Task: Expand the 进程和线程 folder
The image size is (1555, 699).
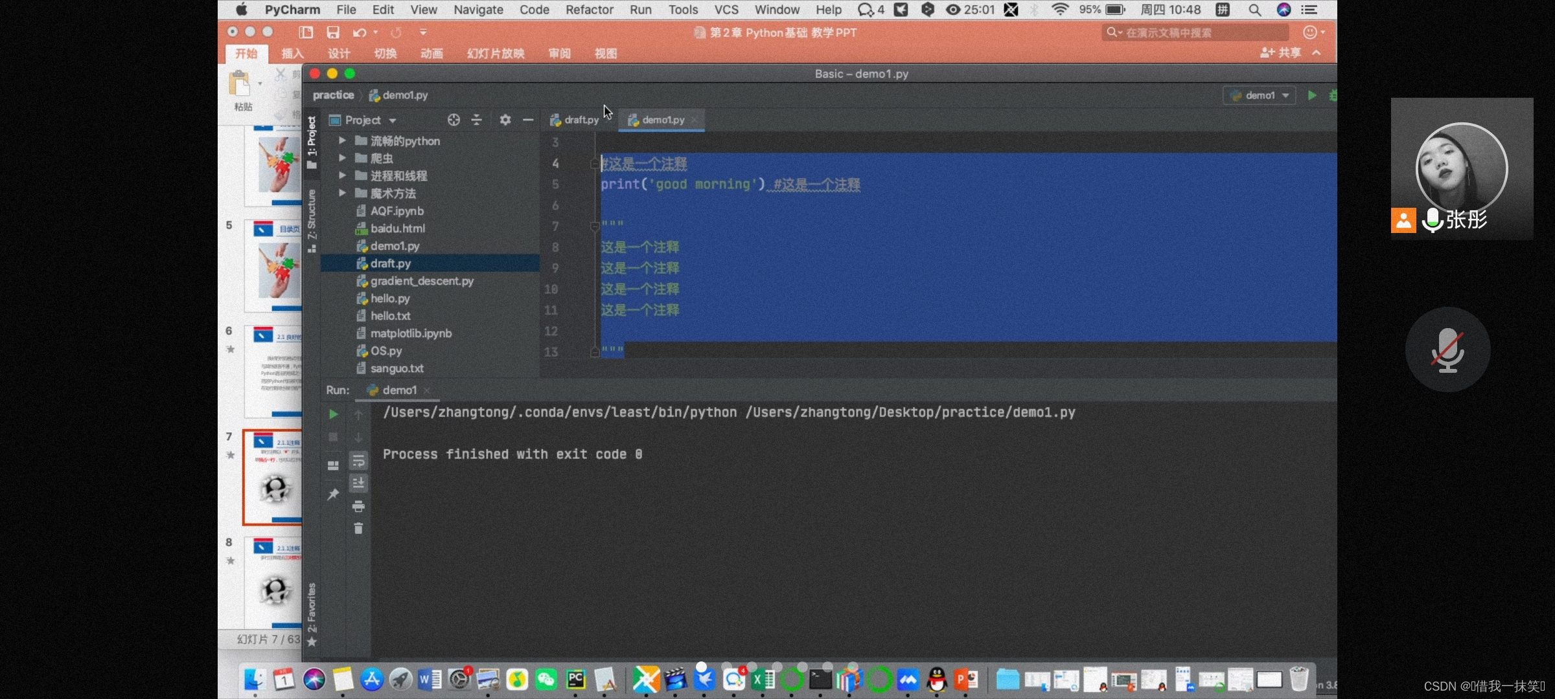Action: click(x=342, y=175)
